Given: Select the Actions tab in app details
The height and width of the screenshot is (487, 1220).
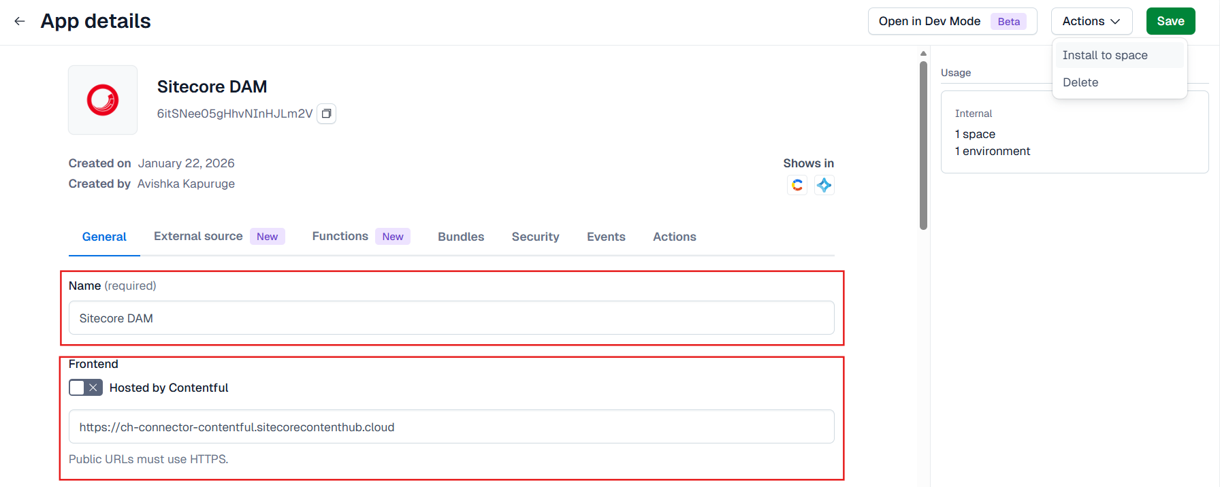Looking at the screenshot, I should (675, 237).
